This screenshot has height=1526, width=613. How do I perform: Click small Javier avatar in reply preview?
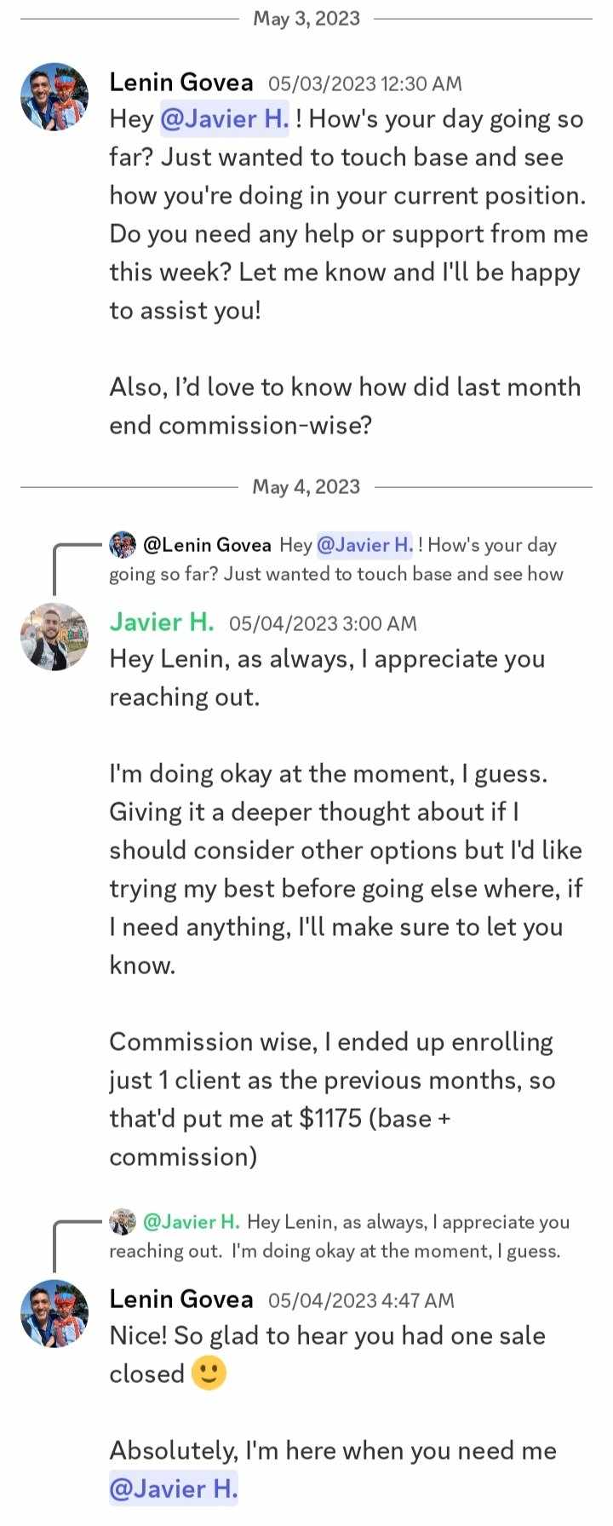[123, 1221]
